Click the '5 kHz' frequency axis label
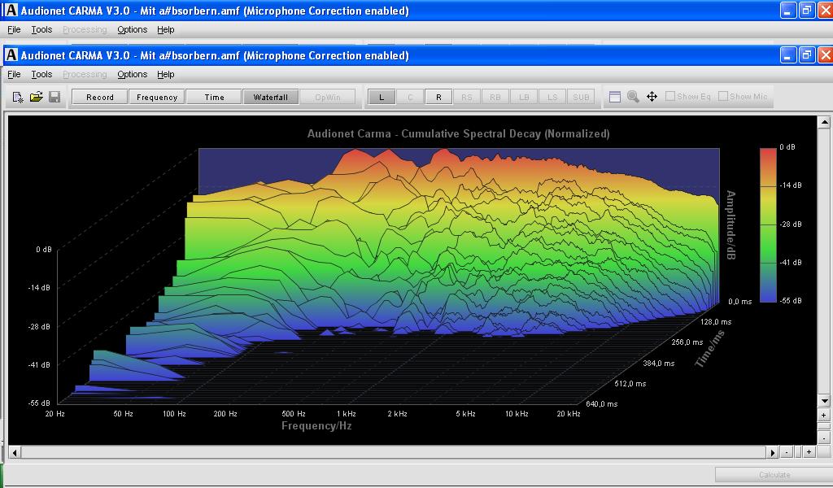The height and width of the screenshot is (488, 833). coord(465,414)
